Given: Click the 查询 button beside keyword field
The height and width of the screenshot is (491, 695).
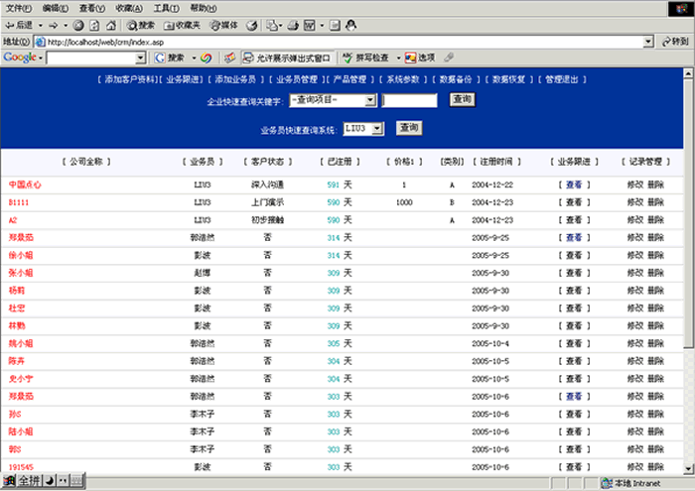Looking at the screenshot, I should [x=462, y=99].
